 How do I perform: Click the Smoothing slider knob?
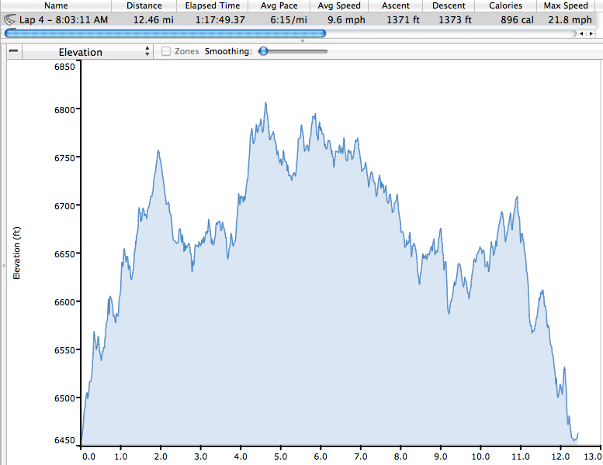[264, 52]
